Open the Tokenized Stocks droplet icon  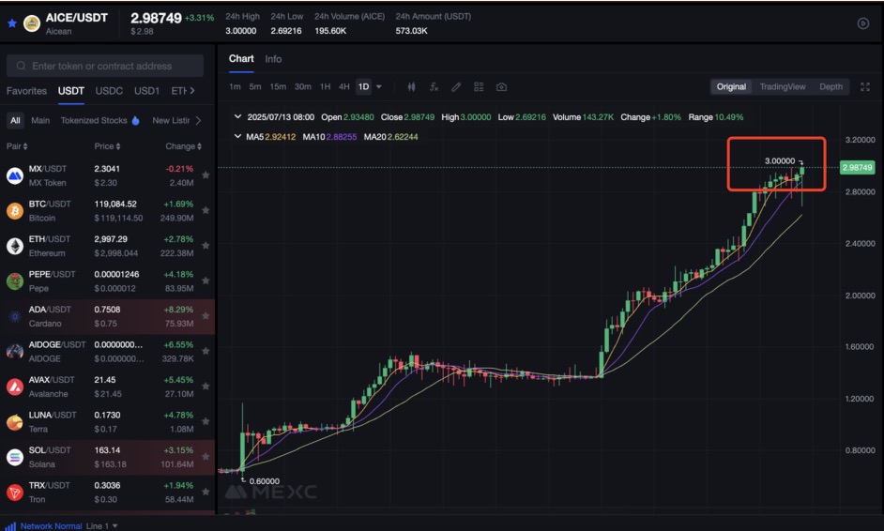click(135, 120)
